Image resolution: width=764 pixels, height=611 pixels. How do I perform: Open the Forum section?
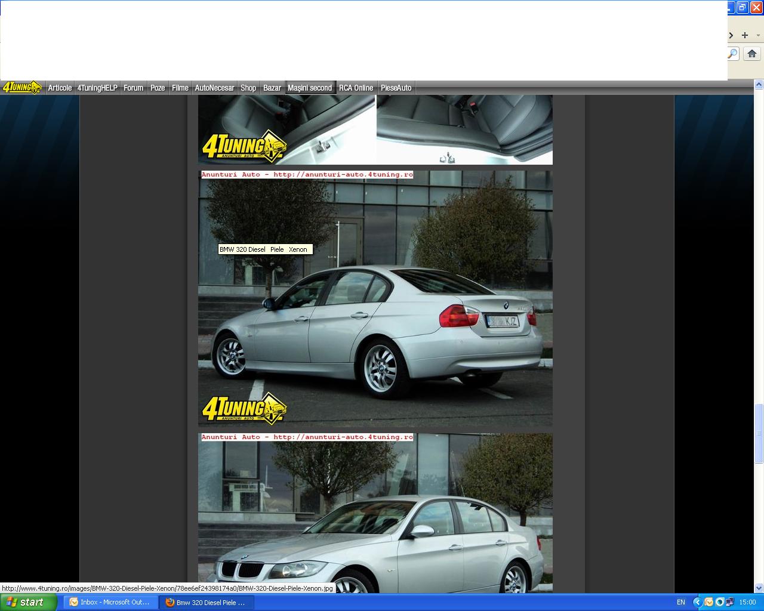[133, 88]
